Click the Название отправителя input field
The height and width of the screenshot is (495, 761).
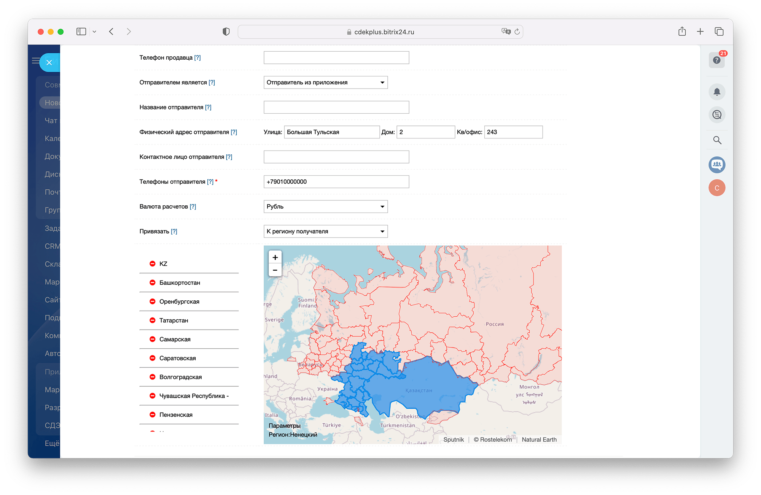(336, 107)
